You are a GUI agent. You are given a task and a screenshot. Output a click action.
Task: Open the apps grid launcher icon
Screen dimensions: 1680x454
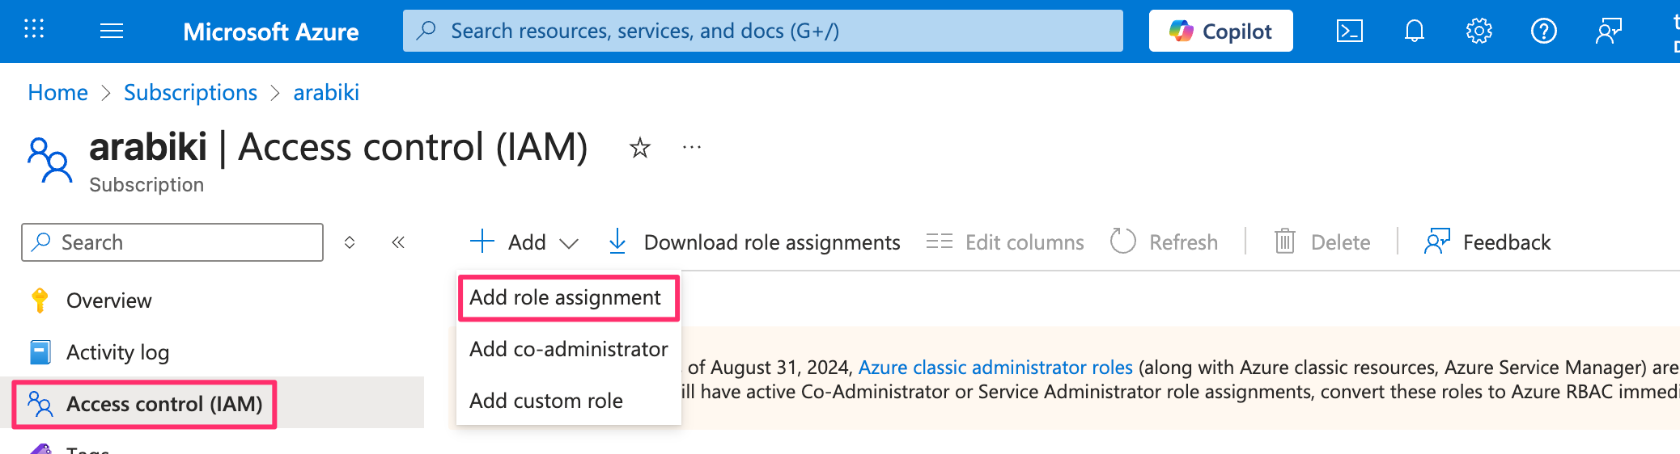point(34,31)
